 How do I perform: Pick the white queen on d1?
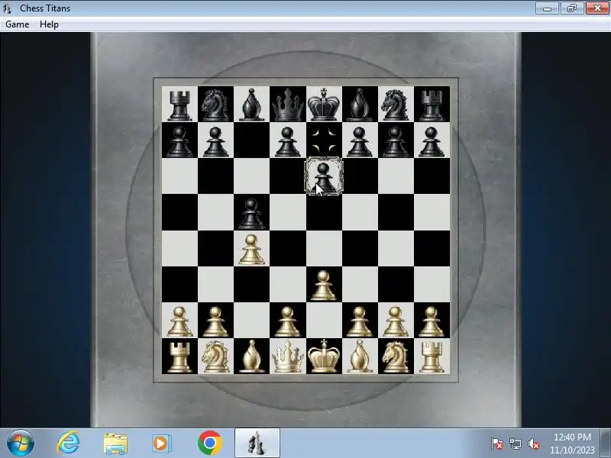pyautogui.click(x=288, y=356)
